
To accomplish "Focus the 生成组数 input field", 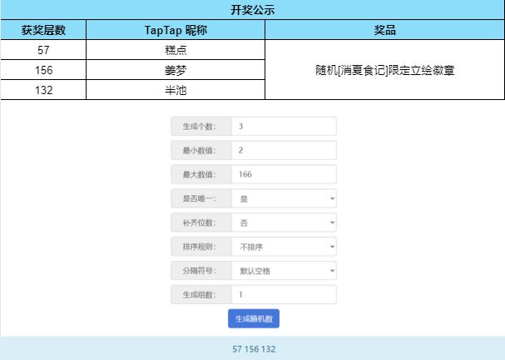I will [284, 294].
